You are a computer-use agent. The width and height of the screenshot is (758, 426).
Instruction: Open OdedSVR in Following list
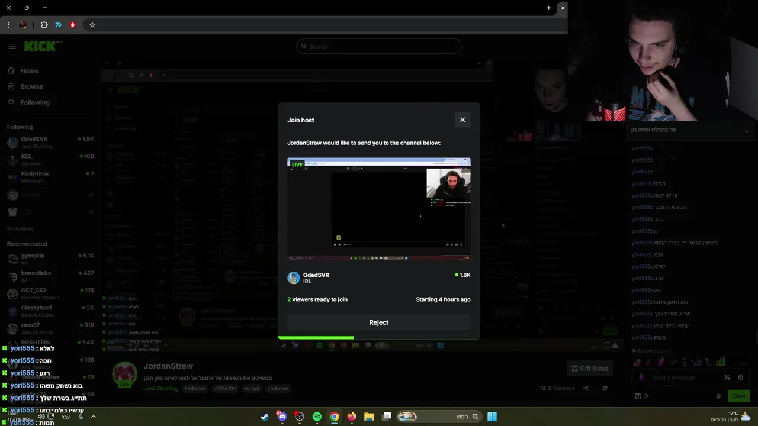tap(50, 142)
